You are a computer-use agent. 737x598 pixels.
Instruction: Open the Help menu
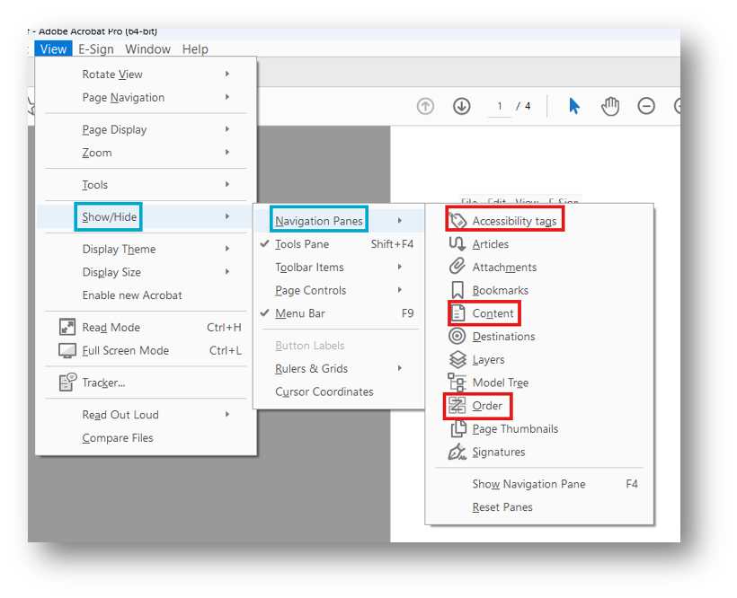point(195,48)
